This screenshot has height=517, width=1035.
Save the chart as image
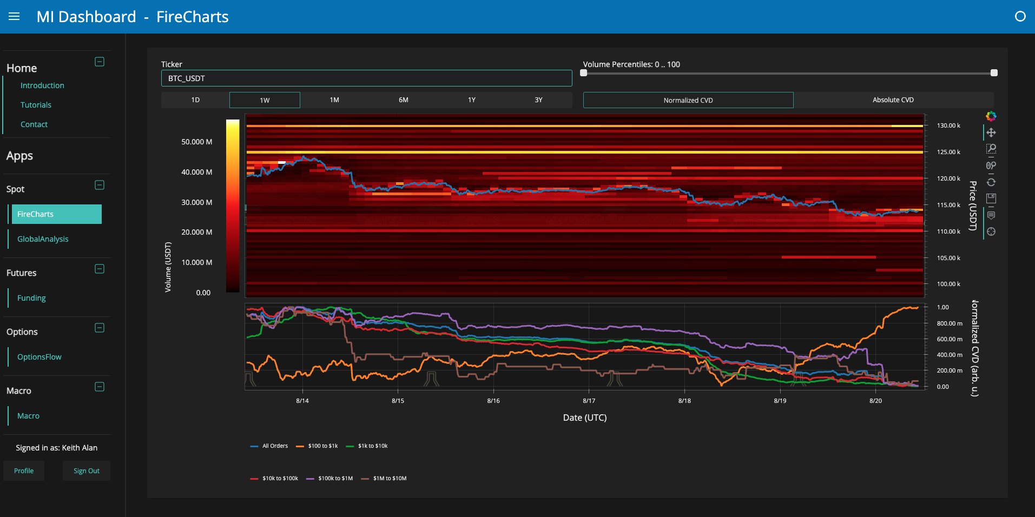[x=991, y=198]
